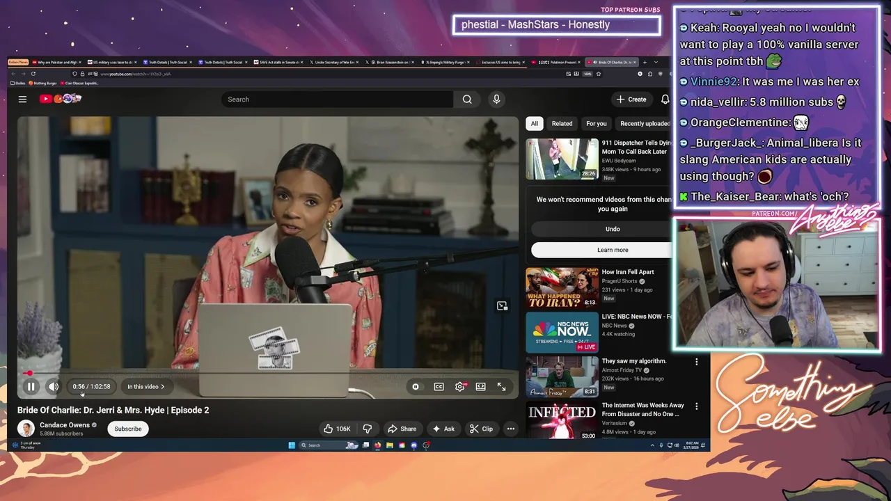Search with your voice microphone icon
This screenshot has width=891, height=501.
tap(496, 100)
